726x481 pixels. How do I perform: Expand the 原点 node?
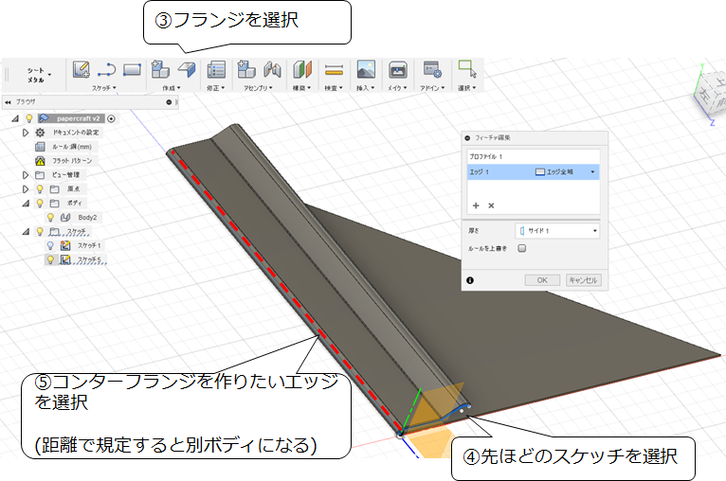tap(25, 189)
